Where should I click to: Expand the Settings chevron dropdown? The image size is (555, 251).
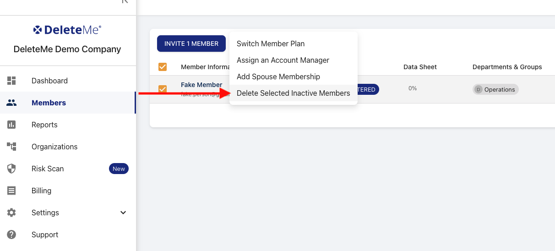pos(123,213)
